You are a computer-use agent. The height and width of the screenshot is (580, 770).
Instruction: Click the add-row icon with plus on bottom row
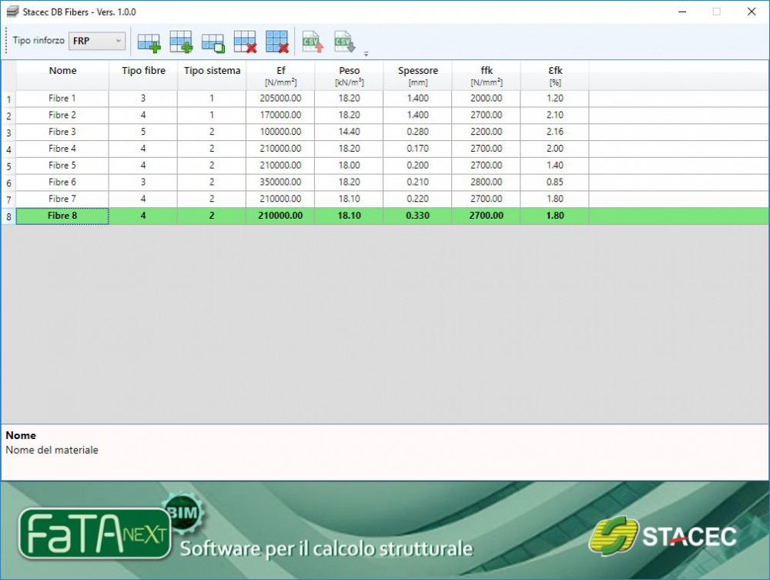[149, 42]
